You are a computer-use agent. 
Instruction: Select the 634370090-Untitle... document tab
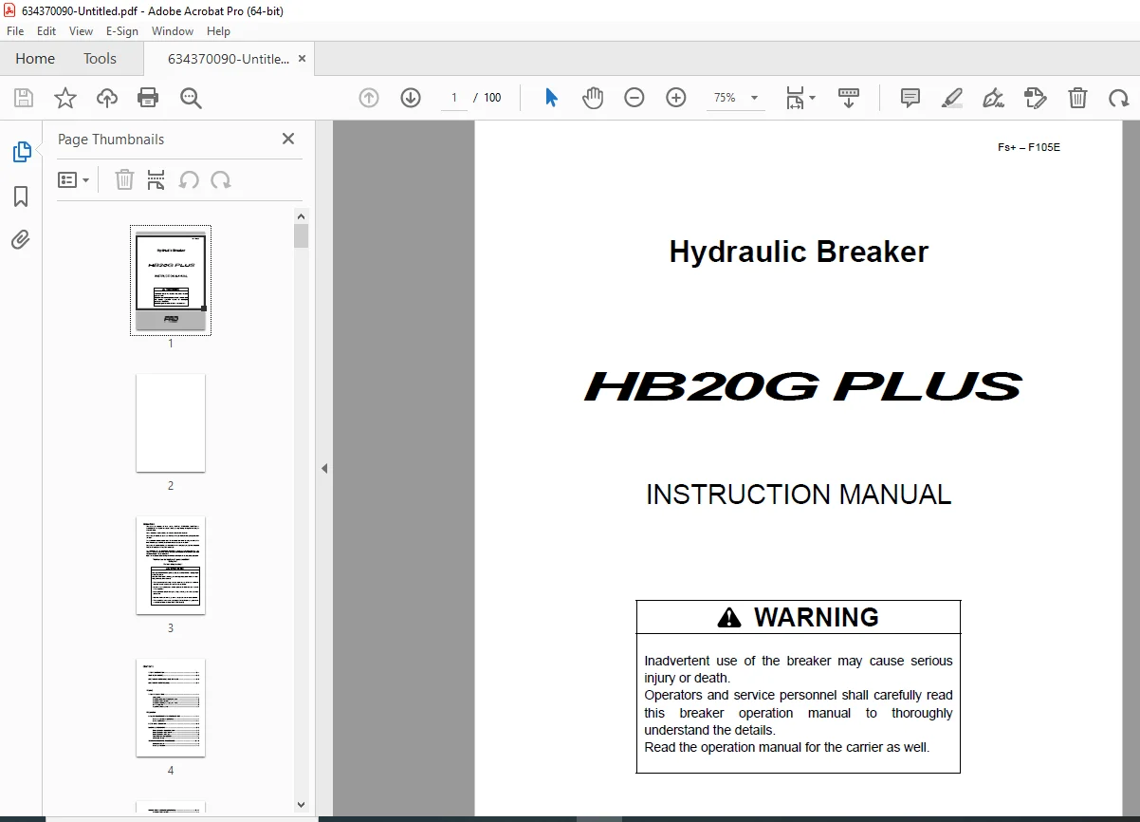[x=229, y=59]
